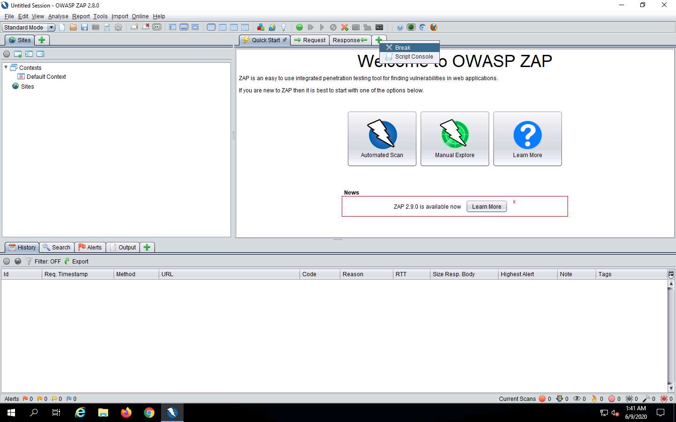Click Learn More in News box

pyautogui.click(x=487, y=206)
